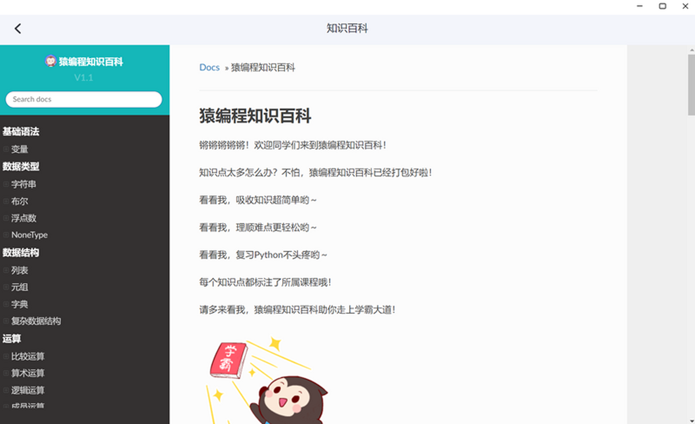Select 算术运算 from the sidebar
695x424 pixels.
(x=28, y=373)
